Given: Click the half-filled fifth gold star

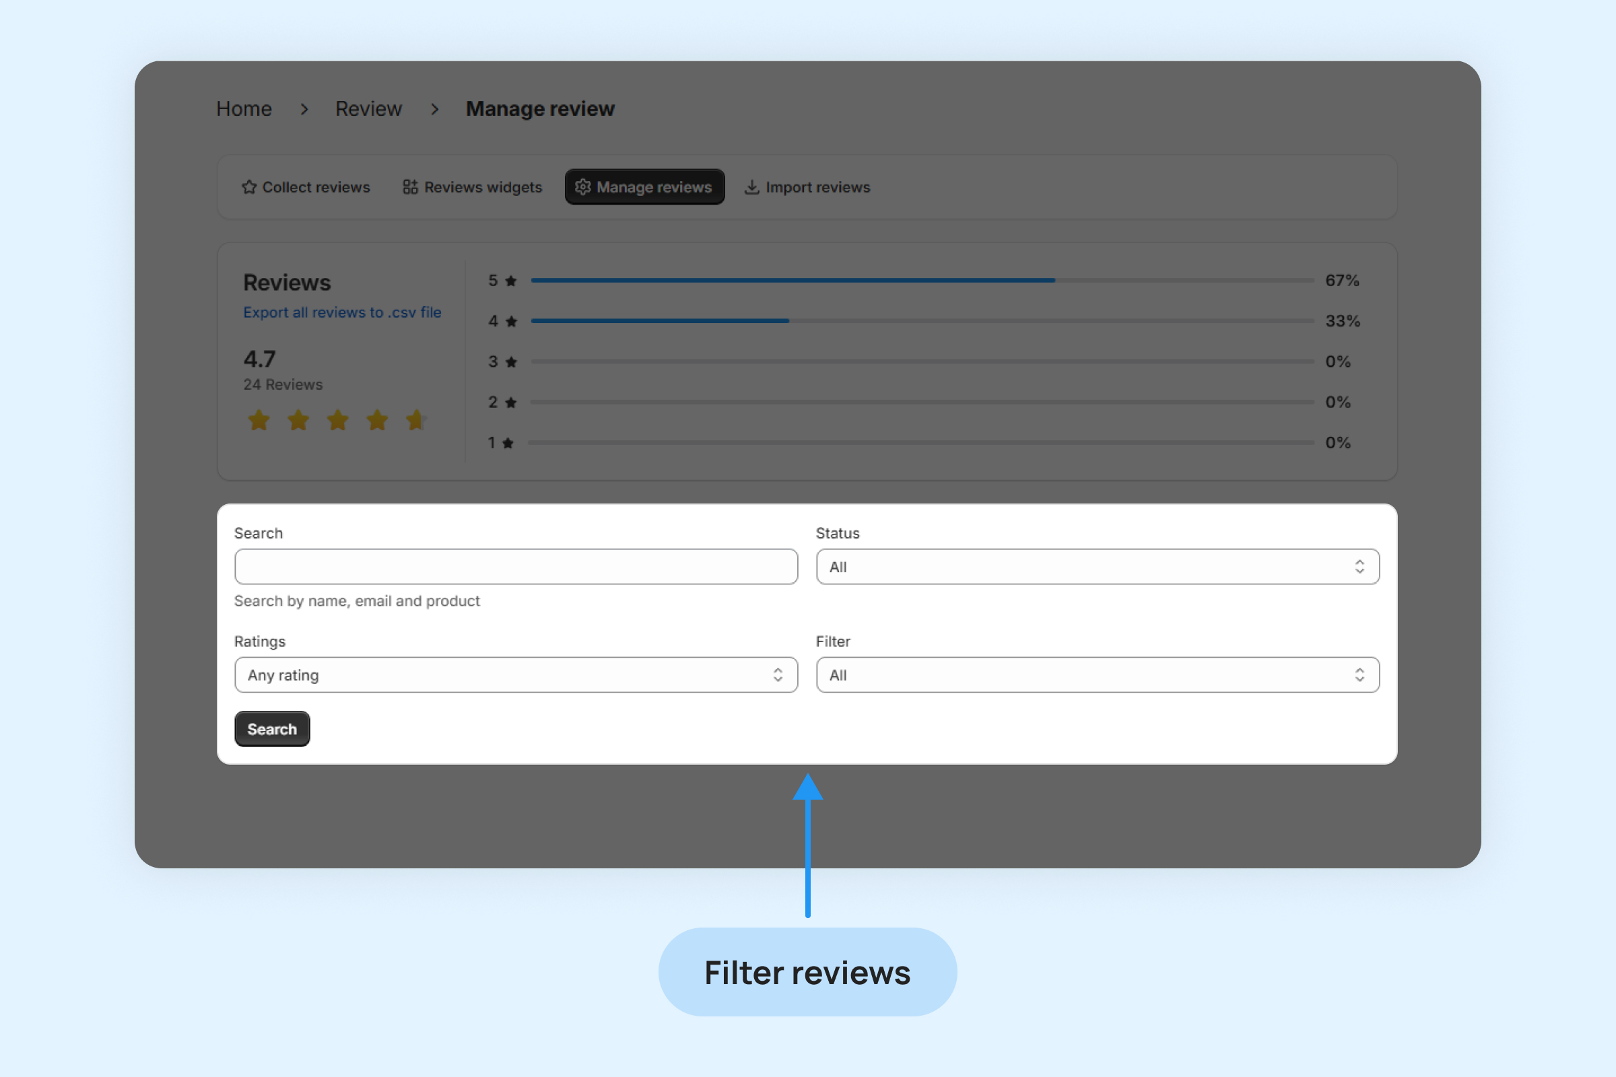Looking at the screenshot, I should pos(416,419).
